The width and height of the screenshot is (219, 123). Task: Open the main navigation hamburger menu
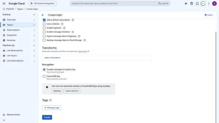[4, 4]
